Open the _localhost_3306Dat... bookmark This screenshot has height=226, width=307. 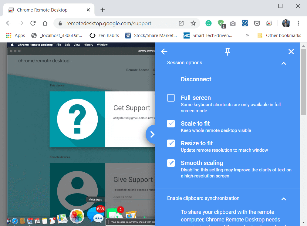(57, 35)
